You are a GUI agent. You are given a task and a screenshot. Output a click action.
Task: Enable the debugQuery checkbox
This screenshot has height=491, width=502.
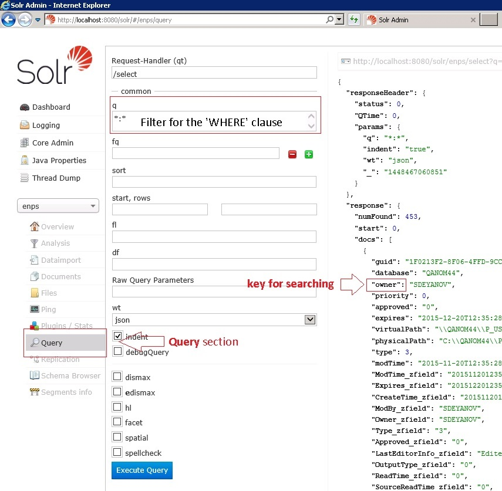117,351
